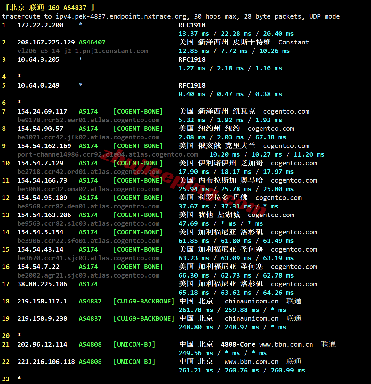The image size is (371, 384).
Task: Click IP 154.54.7.22 on hop 16
Action: [x=38, y=267]
